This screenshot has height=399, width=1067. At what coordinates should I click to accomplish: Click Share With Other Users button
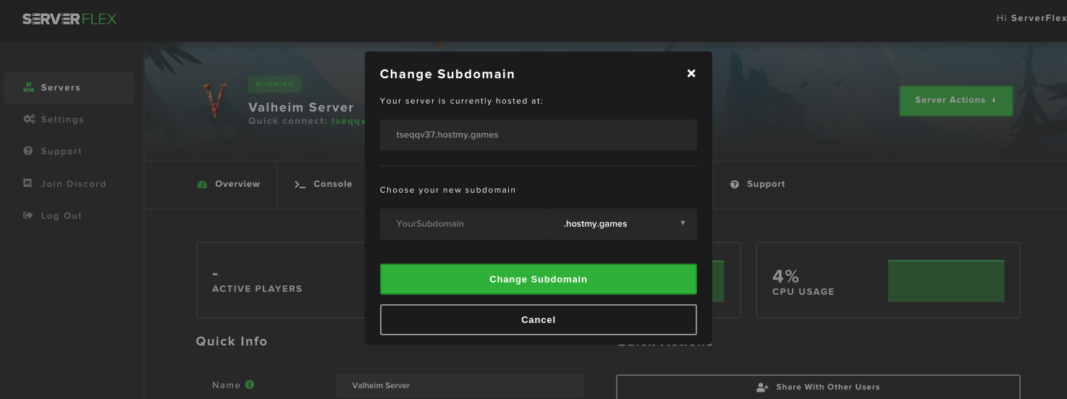[x=818, y=387]
